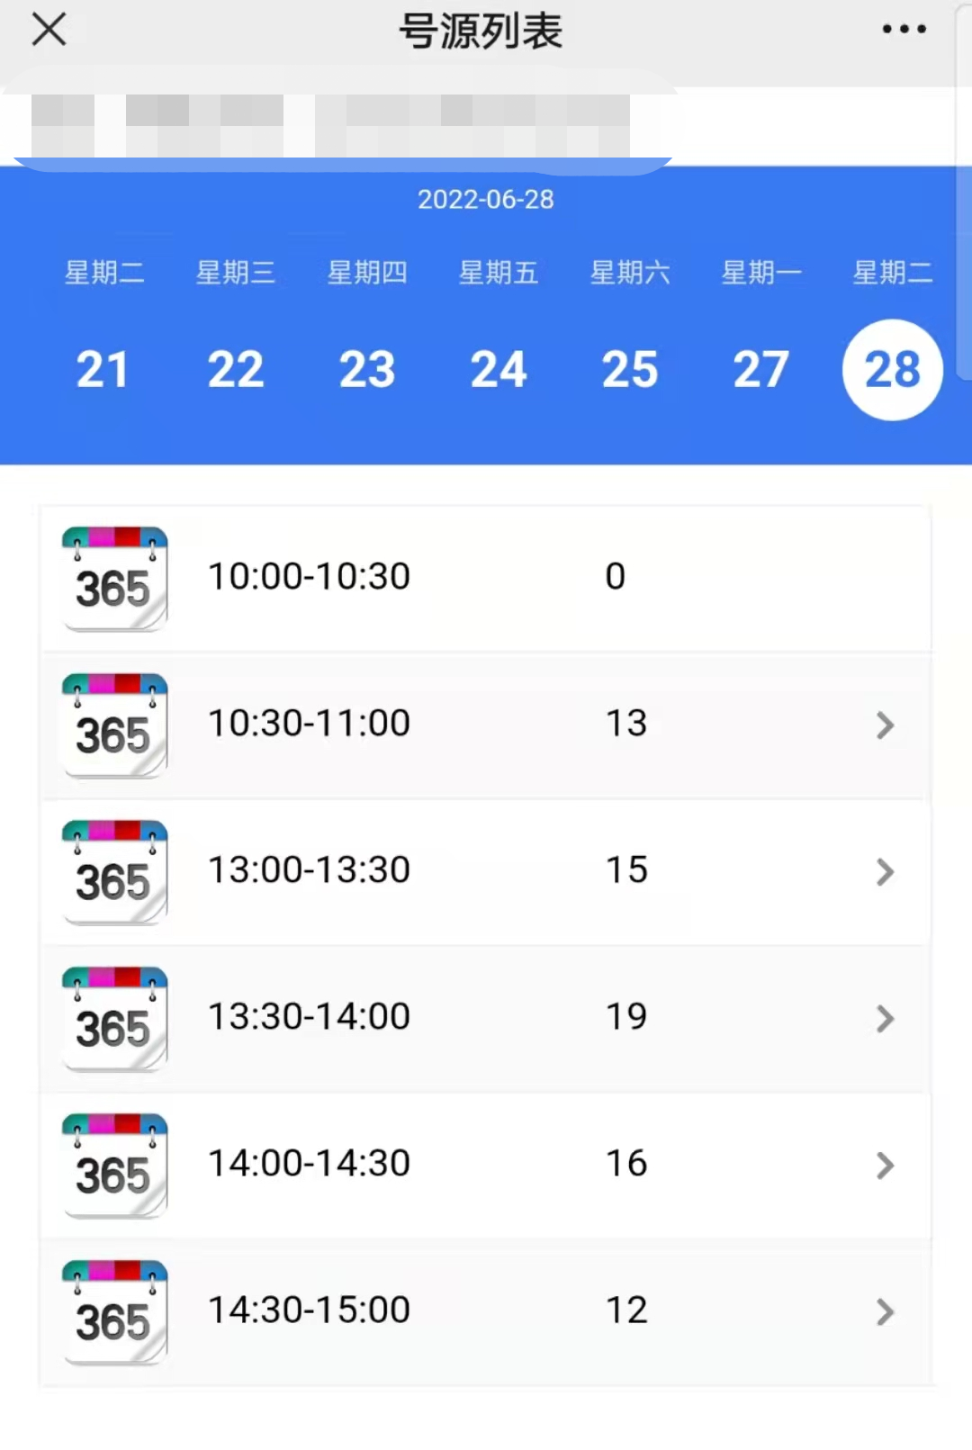This screenshot has width=972, height=1450.
Task: Expand the 10:30-11:00 slot chevron
Action: 885,725
